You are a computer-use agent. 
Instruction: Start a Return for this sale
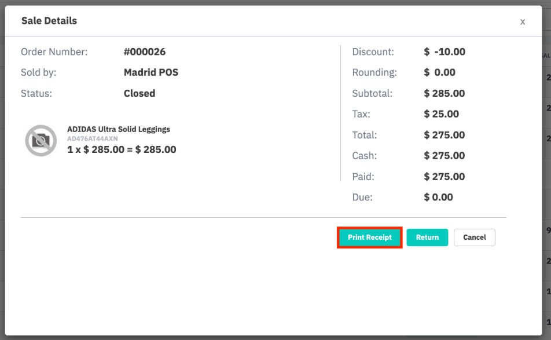click(427, 237)
